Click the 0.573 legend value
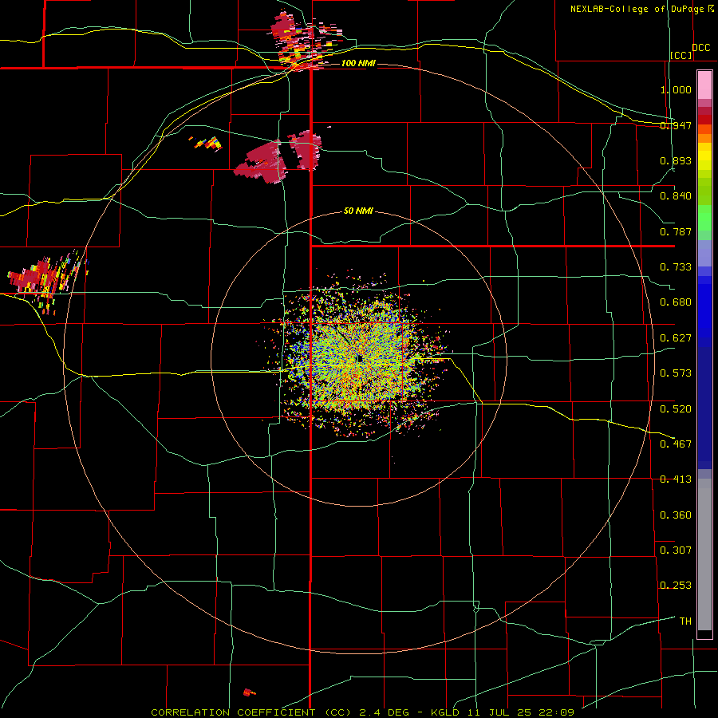 [676, 373]
